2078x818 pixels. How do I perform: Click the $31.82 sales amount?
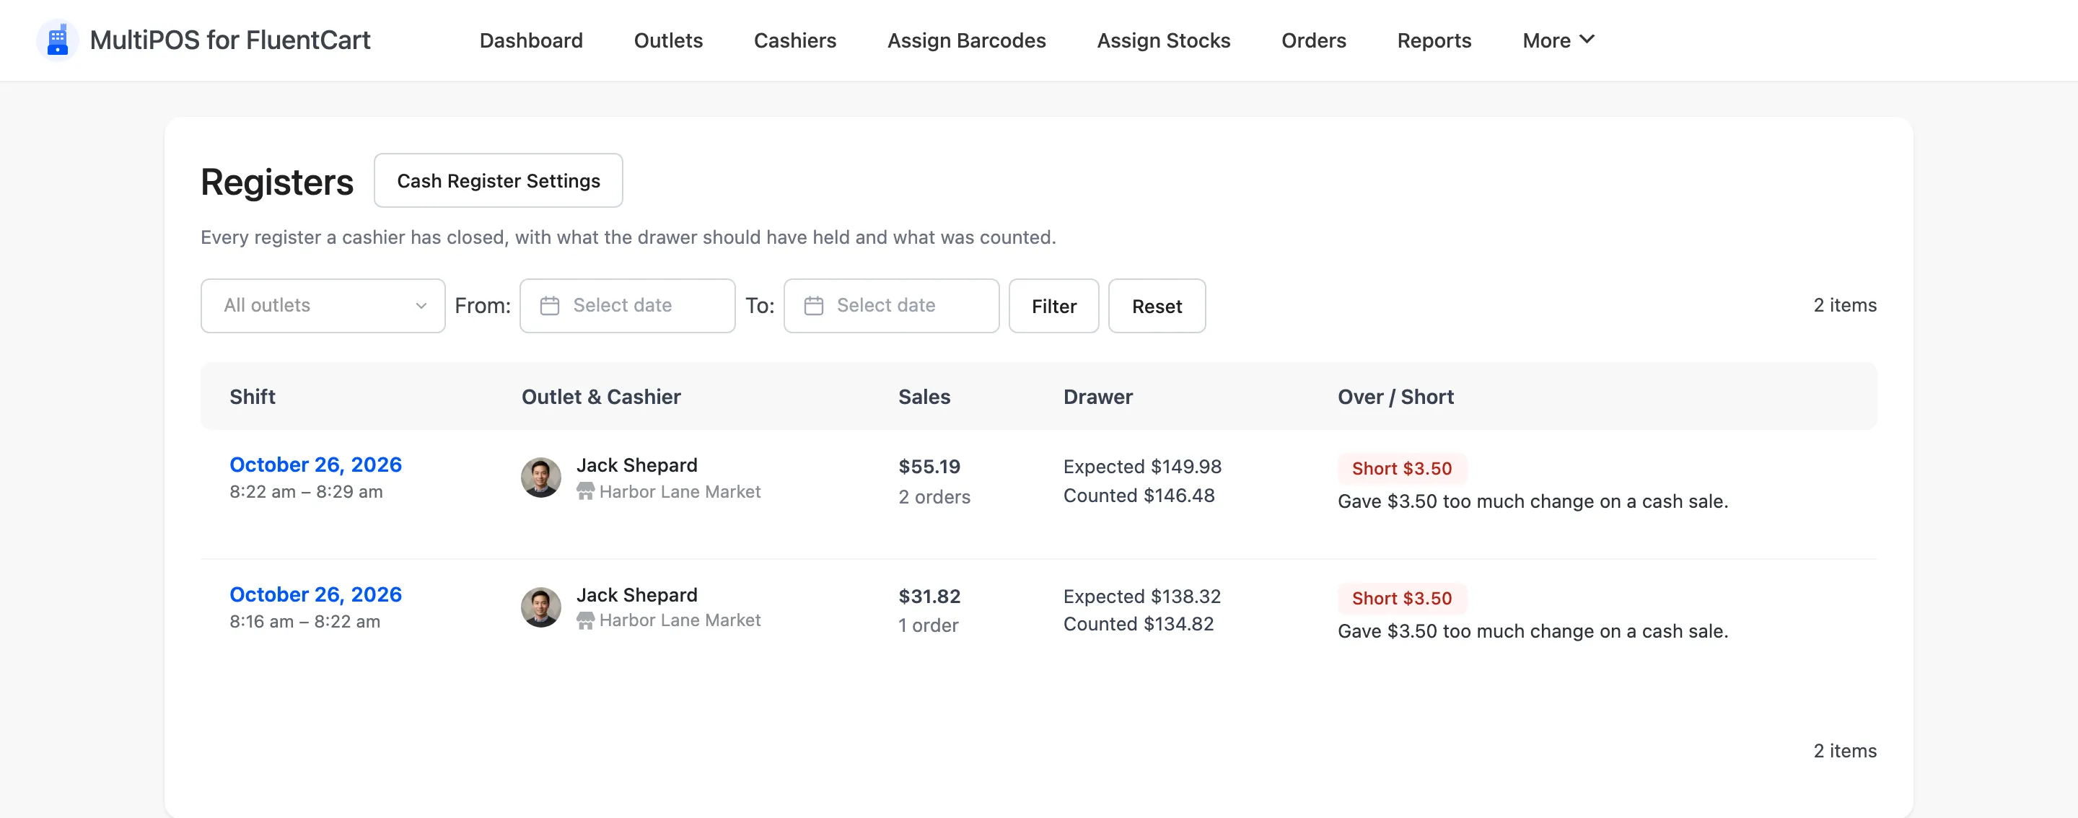[929, 596]
